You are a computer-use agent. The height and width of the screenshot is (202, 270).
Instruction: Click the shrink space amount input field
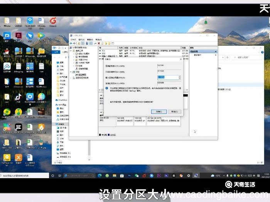(x=168, y=77)
